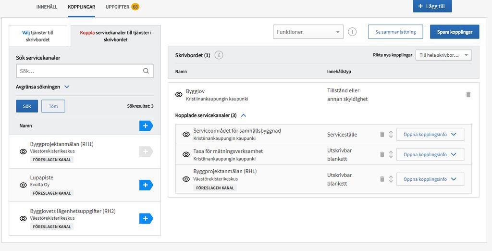492x251 pixels.
Task: Click Bygglovets lägenhetsuppgifter (RH2) name text
Action: [73, 211]
